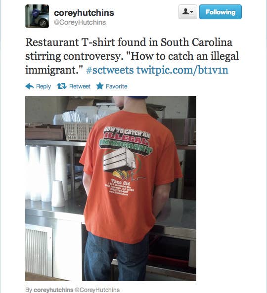
Task: Click the favorite star icon
Action: (100, 86)
